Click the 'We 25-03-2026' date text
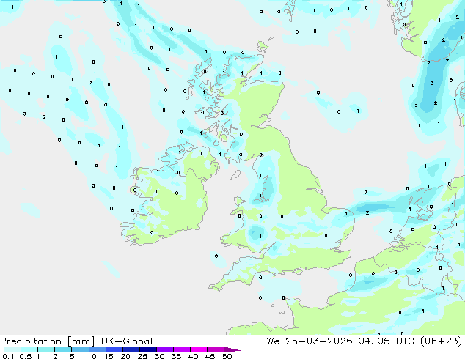The width and height of the screenshot is (465, 359). pyautogui.click(x=310, y=341)
